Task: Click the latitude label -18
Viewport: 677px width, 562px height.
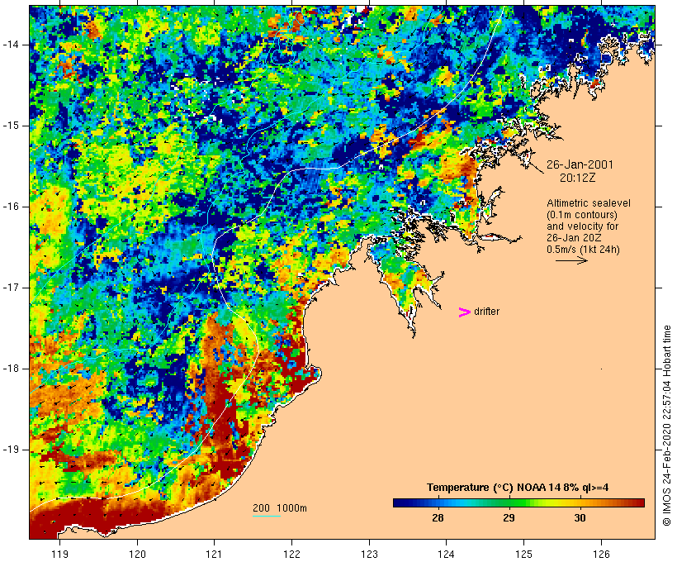Action: (x=11, y=369)
